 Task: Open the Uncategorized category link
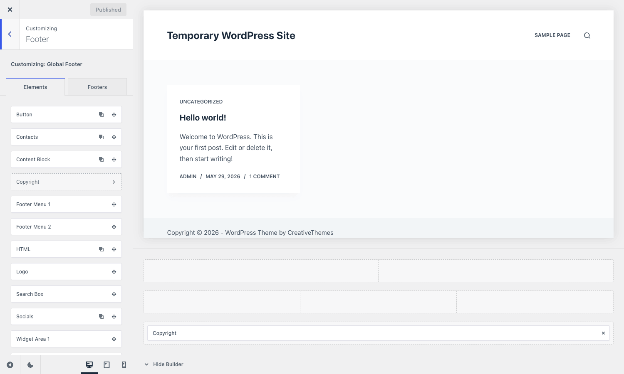[x=201, y=102]
